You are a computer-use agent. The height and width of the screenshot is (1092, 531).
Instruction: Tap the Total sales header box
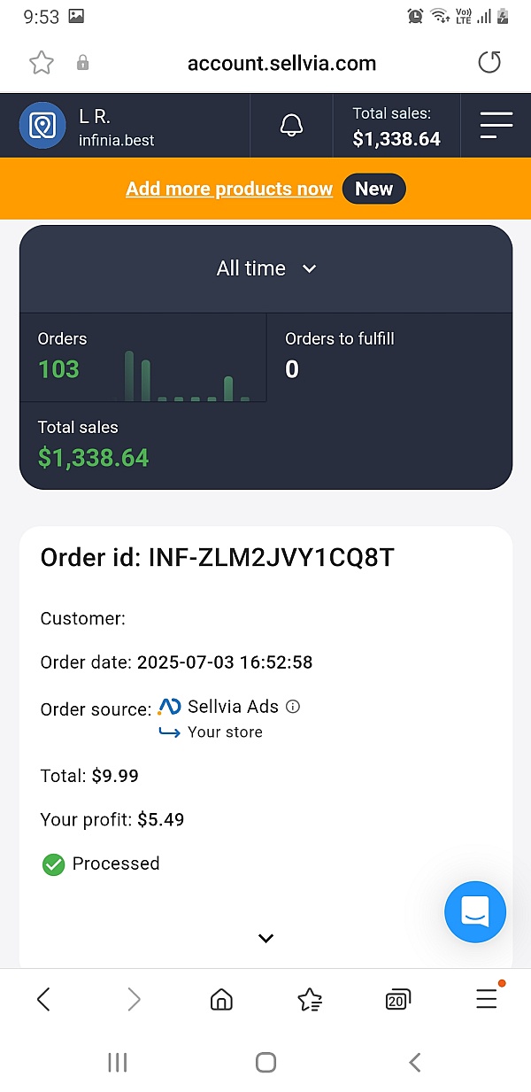click(x=396, y=126)
